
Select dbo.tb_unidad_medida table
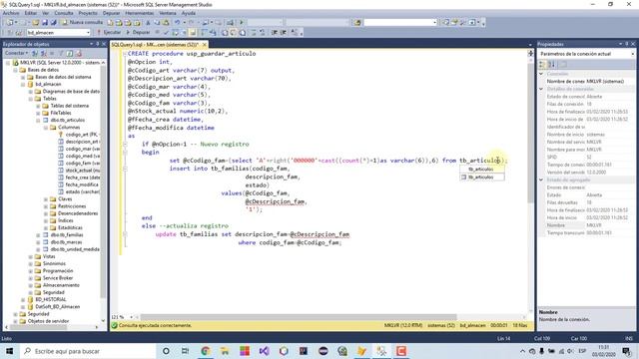75,249
